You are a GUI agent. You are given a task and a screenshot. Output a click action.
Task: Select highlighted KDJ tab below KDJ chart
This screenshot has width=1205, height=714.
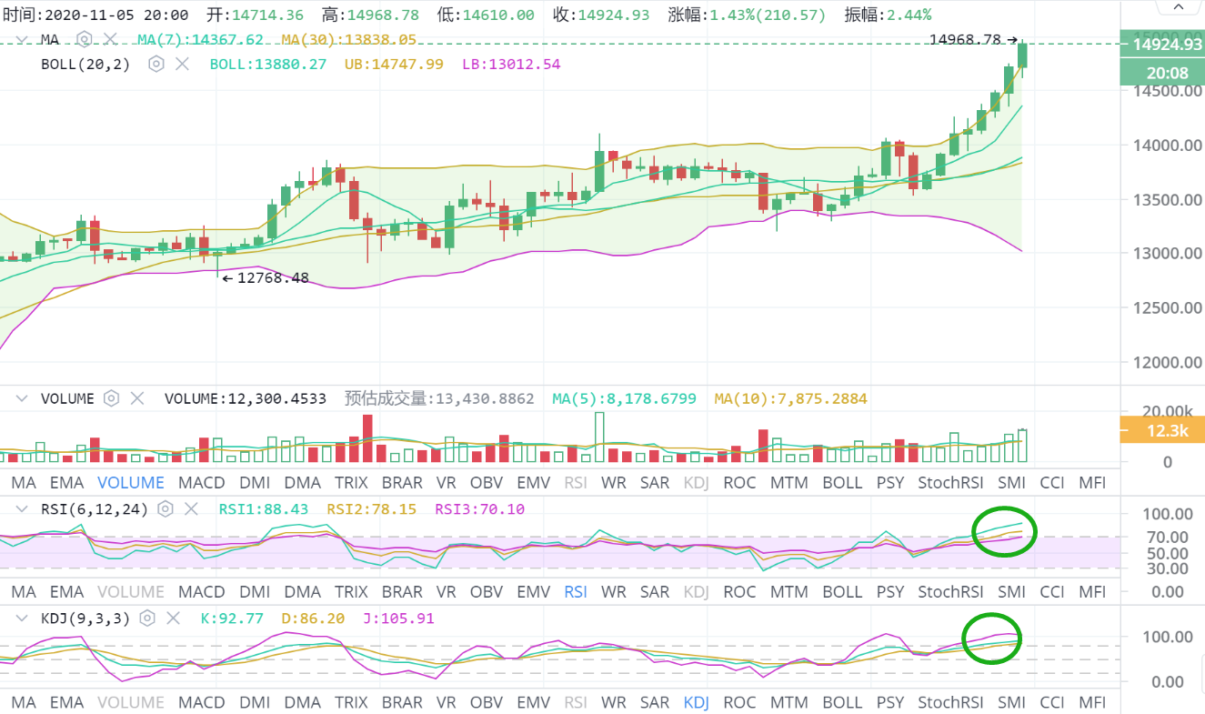696,702
